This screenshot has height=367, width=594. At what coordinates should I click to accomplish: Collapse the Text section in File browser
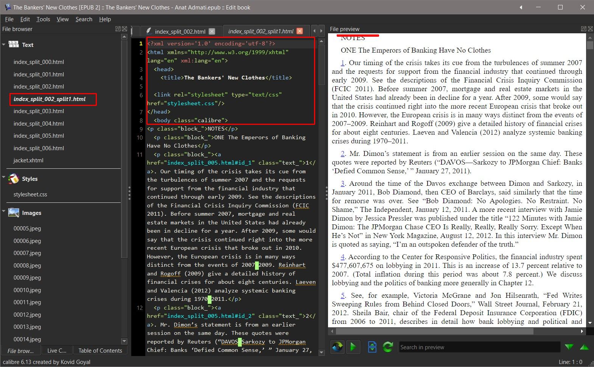4,45
